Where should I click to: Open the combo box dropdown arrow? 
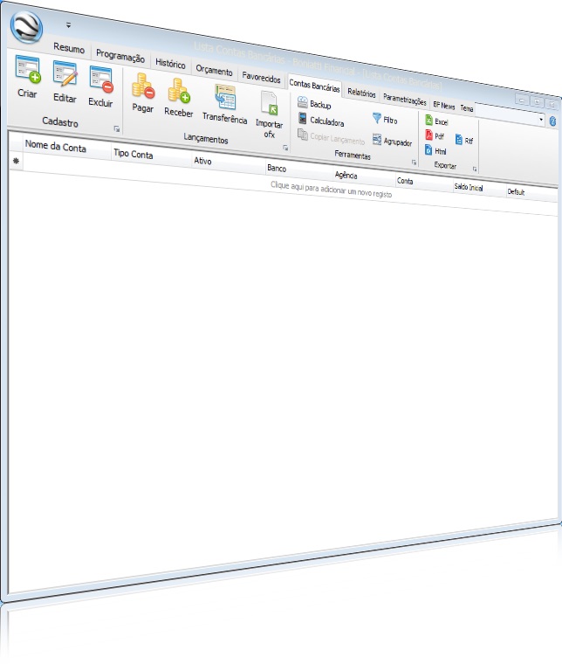[541, 120]
